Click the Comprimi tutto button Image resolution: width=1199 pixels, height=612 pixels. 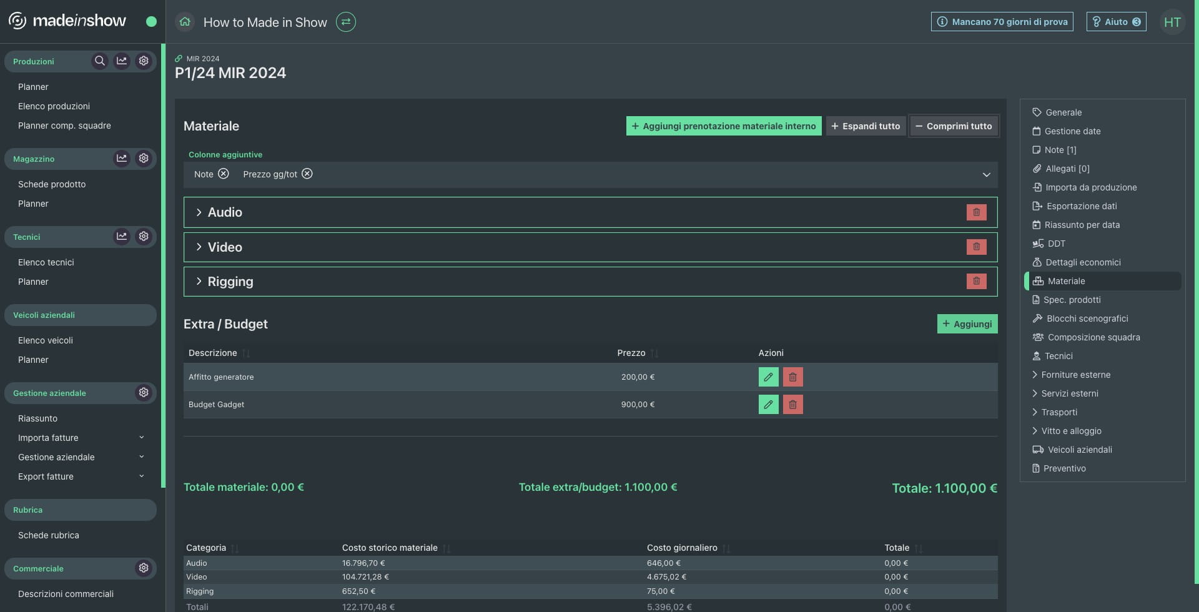(954, 126)
